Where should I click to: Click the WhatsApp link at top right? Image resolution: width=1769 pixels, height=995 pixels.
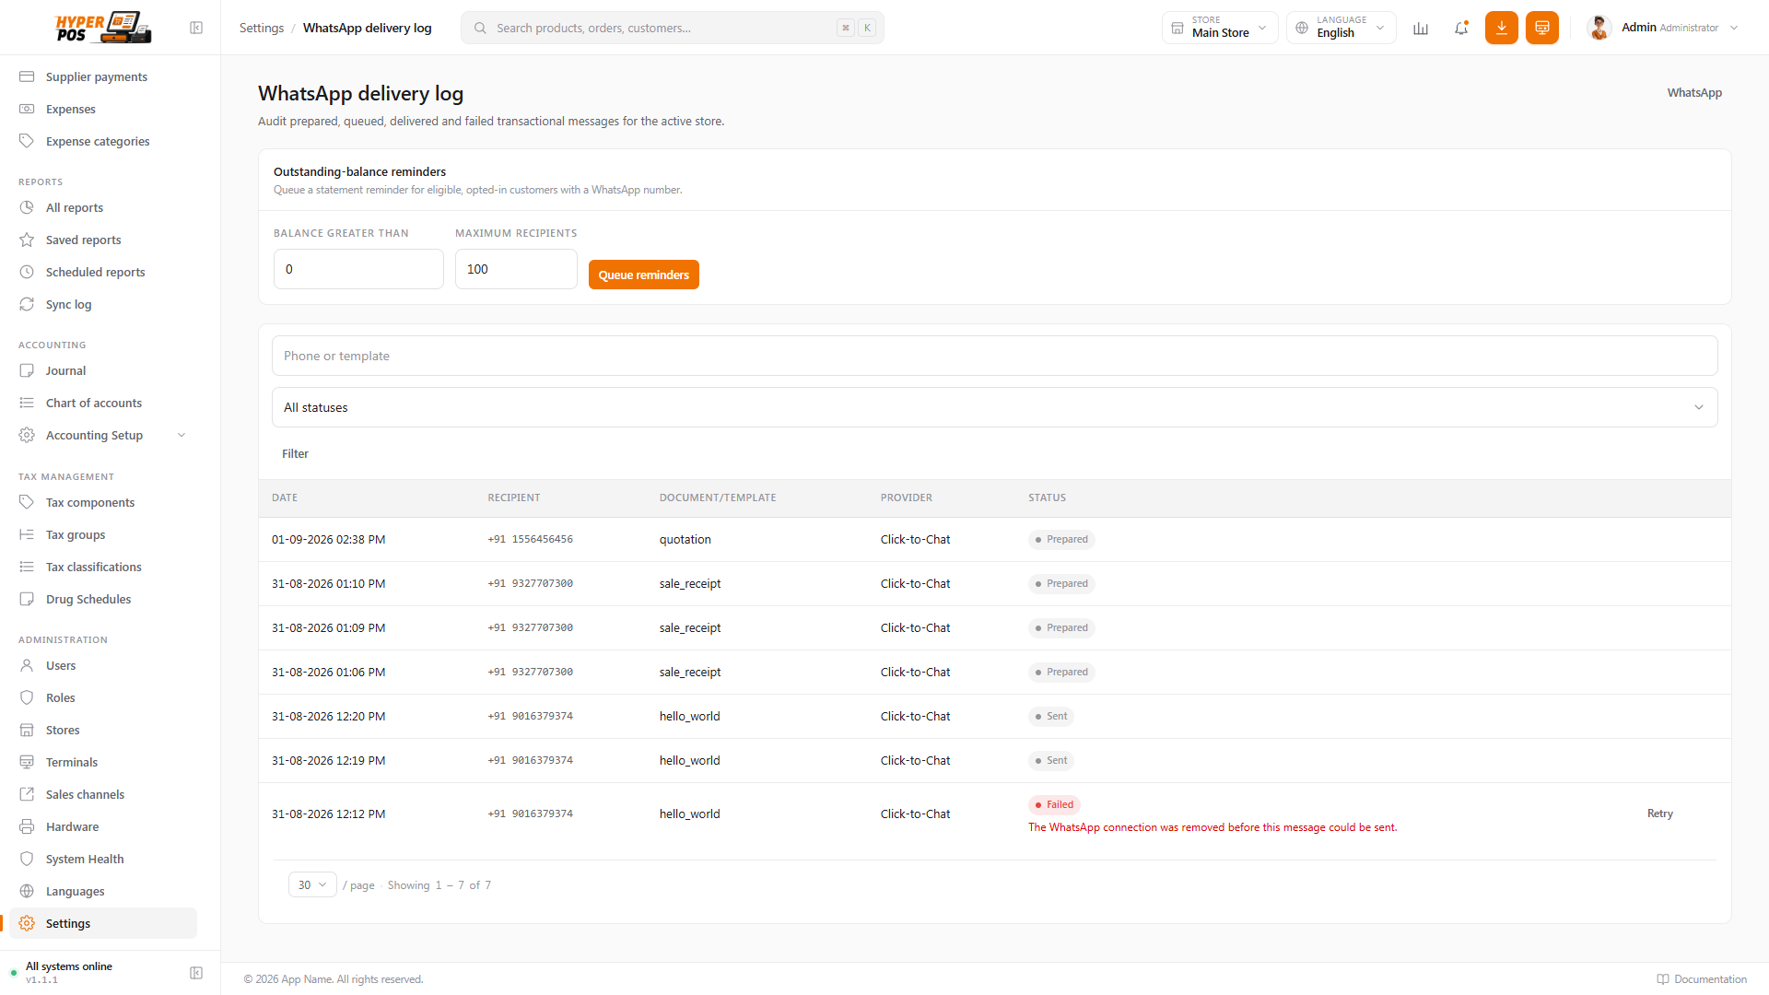coord(1694,92)
